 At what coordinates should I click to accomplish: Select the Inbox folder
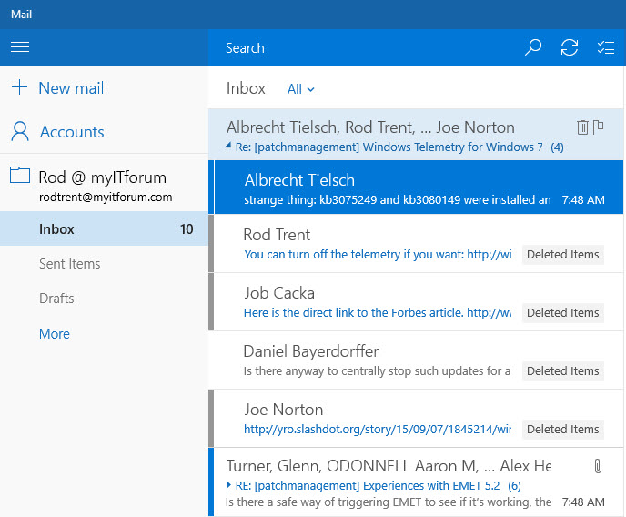pos(56,229)
